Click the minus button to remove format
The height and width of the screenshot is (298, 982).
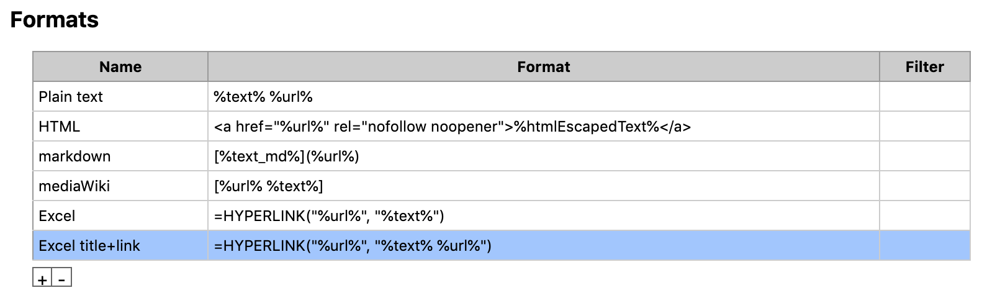61,279
